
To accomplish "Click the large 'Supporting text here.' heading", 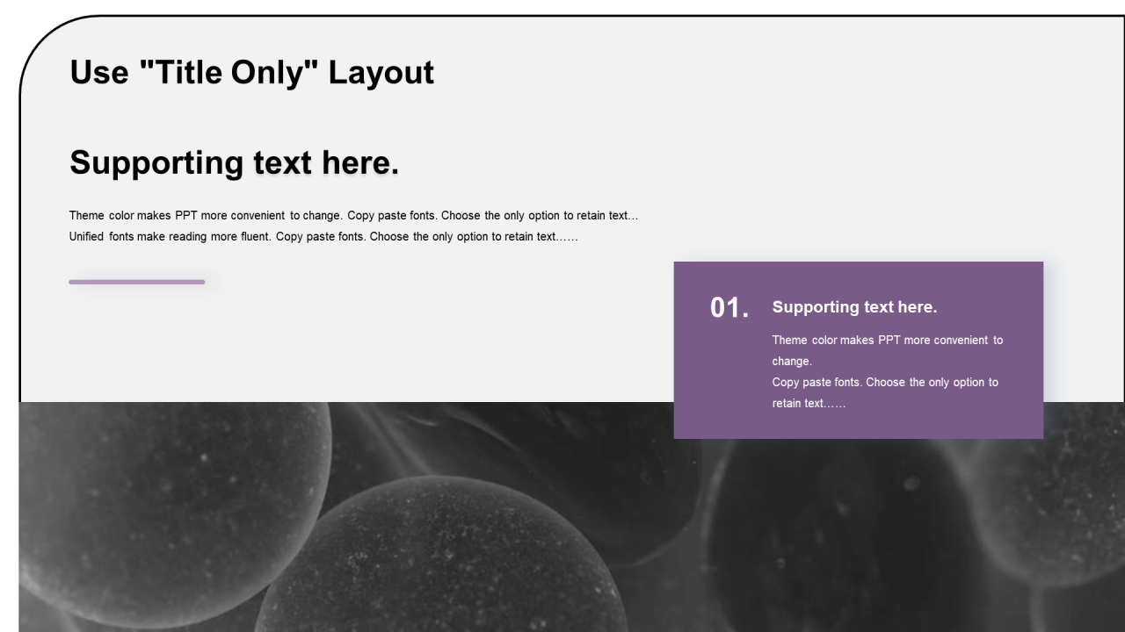I will pos(235,162).
